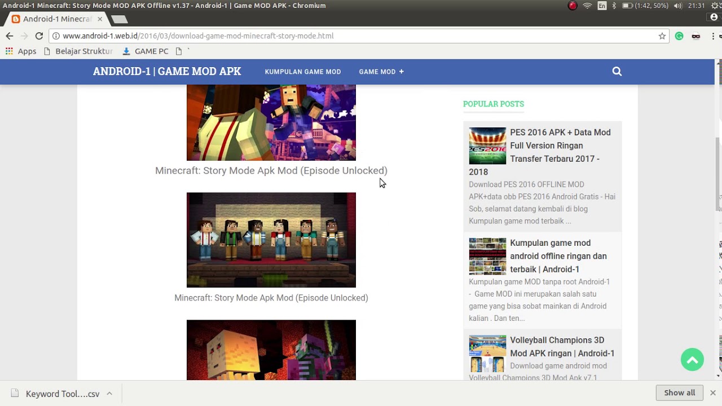Expand the GAME MOD menu
This screenshot has height=406, width=722.
(381, 72)
